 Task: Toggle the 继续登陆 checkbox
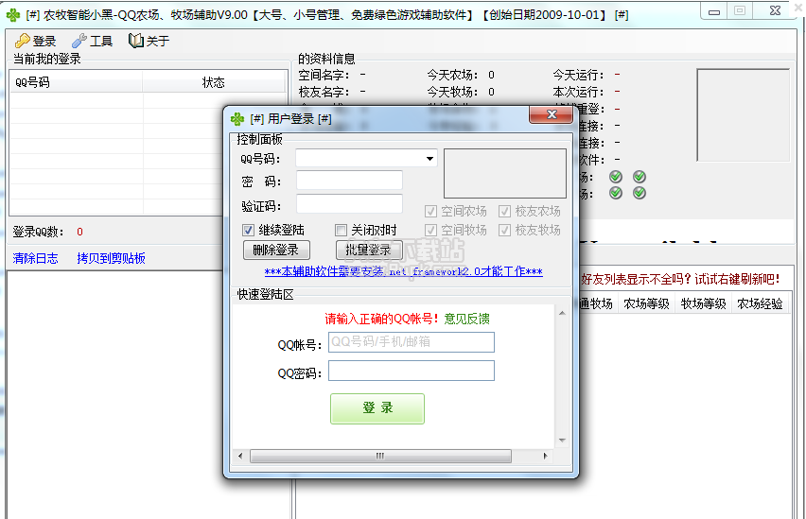coord(248,230)
